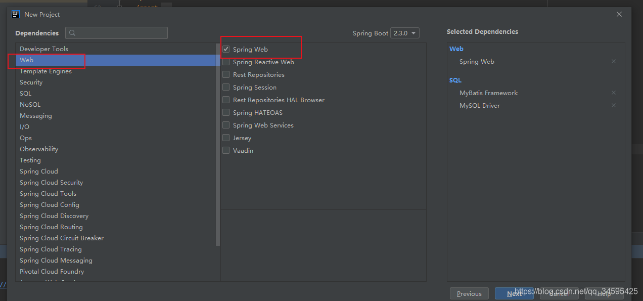Select the Spring Cloud Discovery category
Image resolution: width=643 pixels, height=301 pixels.
coord(115,216)
